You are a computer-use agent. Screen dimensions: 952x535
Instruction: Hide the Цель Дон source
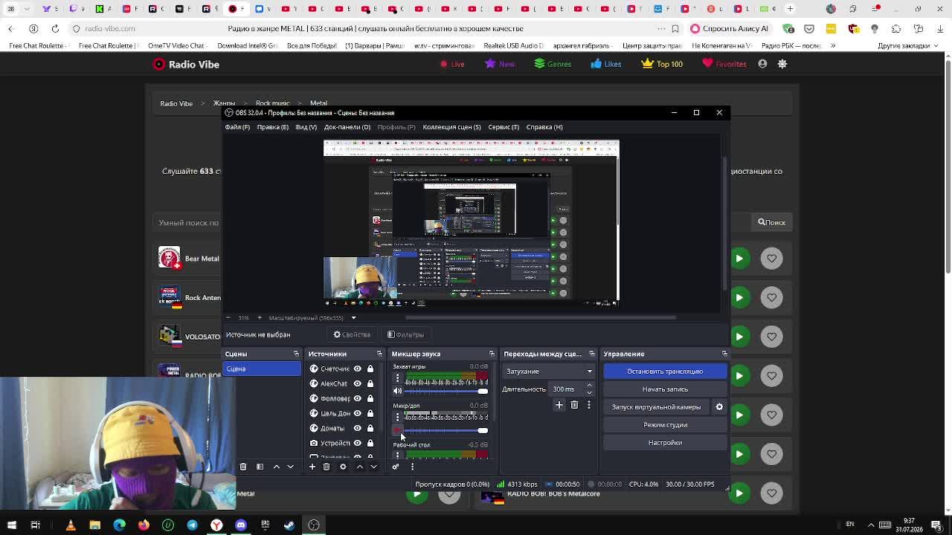click(x=357, y=413)
